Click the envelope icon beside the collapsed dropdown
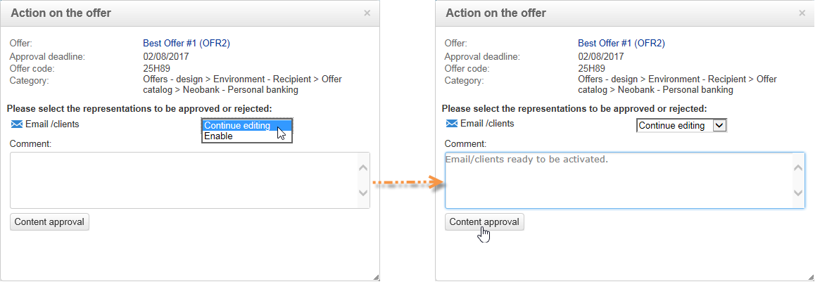820x296 pixels. pos(452,124)
